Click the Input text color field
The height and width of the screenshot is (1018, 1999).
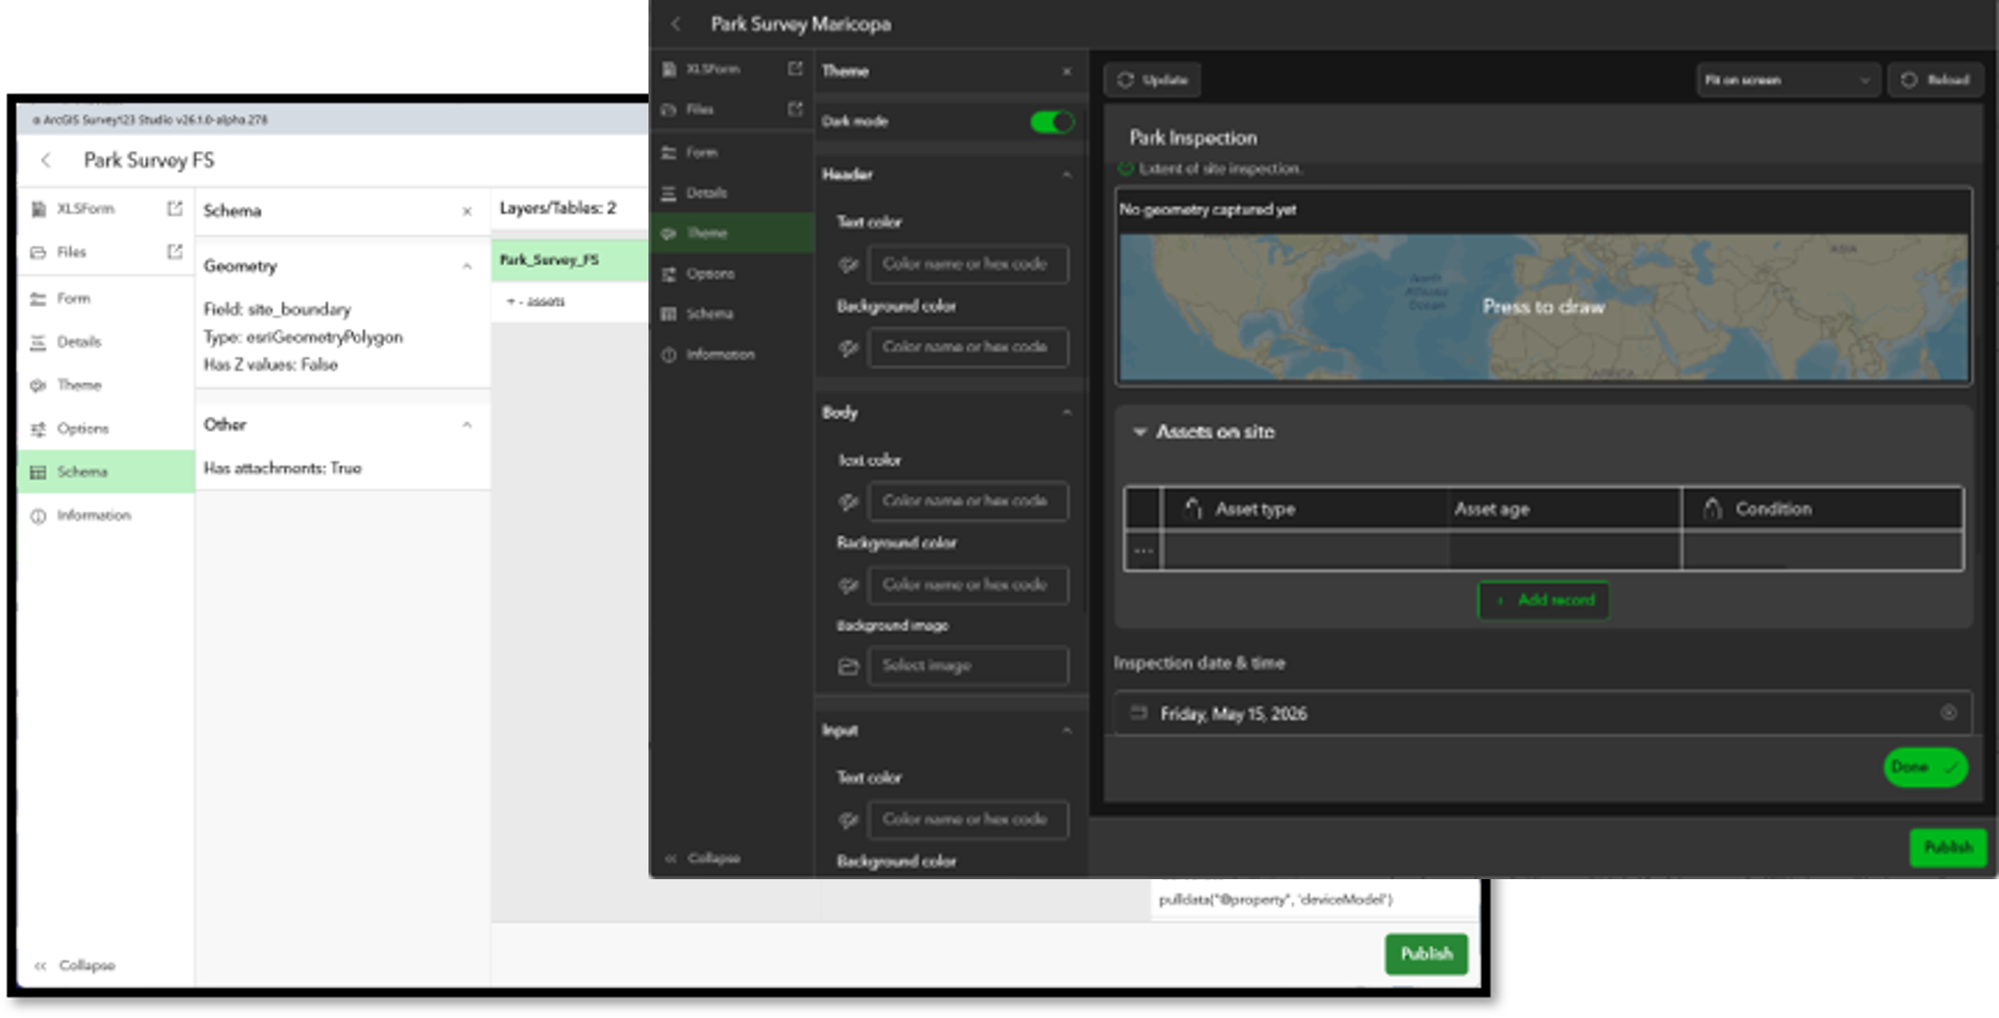pos(967,820)
